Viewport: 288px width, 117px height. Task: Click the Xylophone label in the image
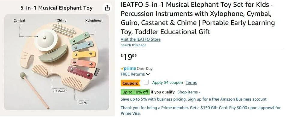tap(93, 21)
